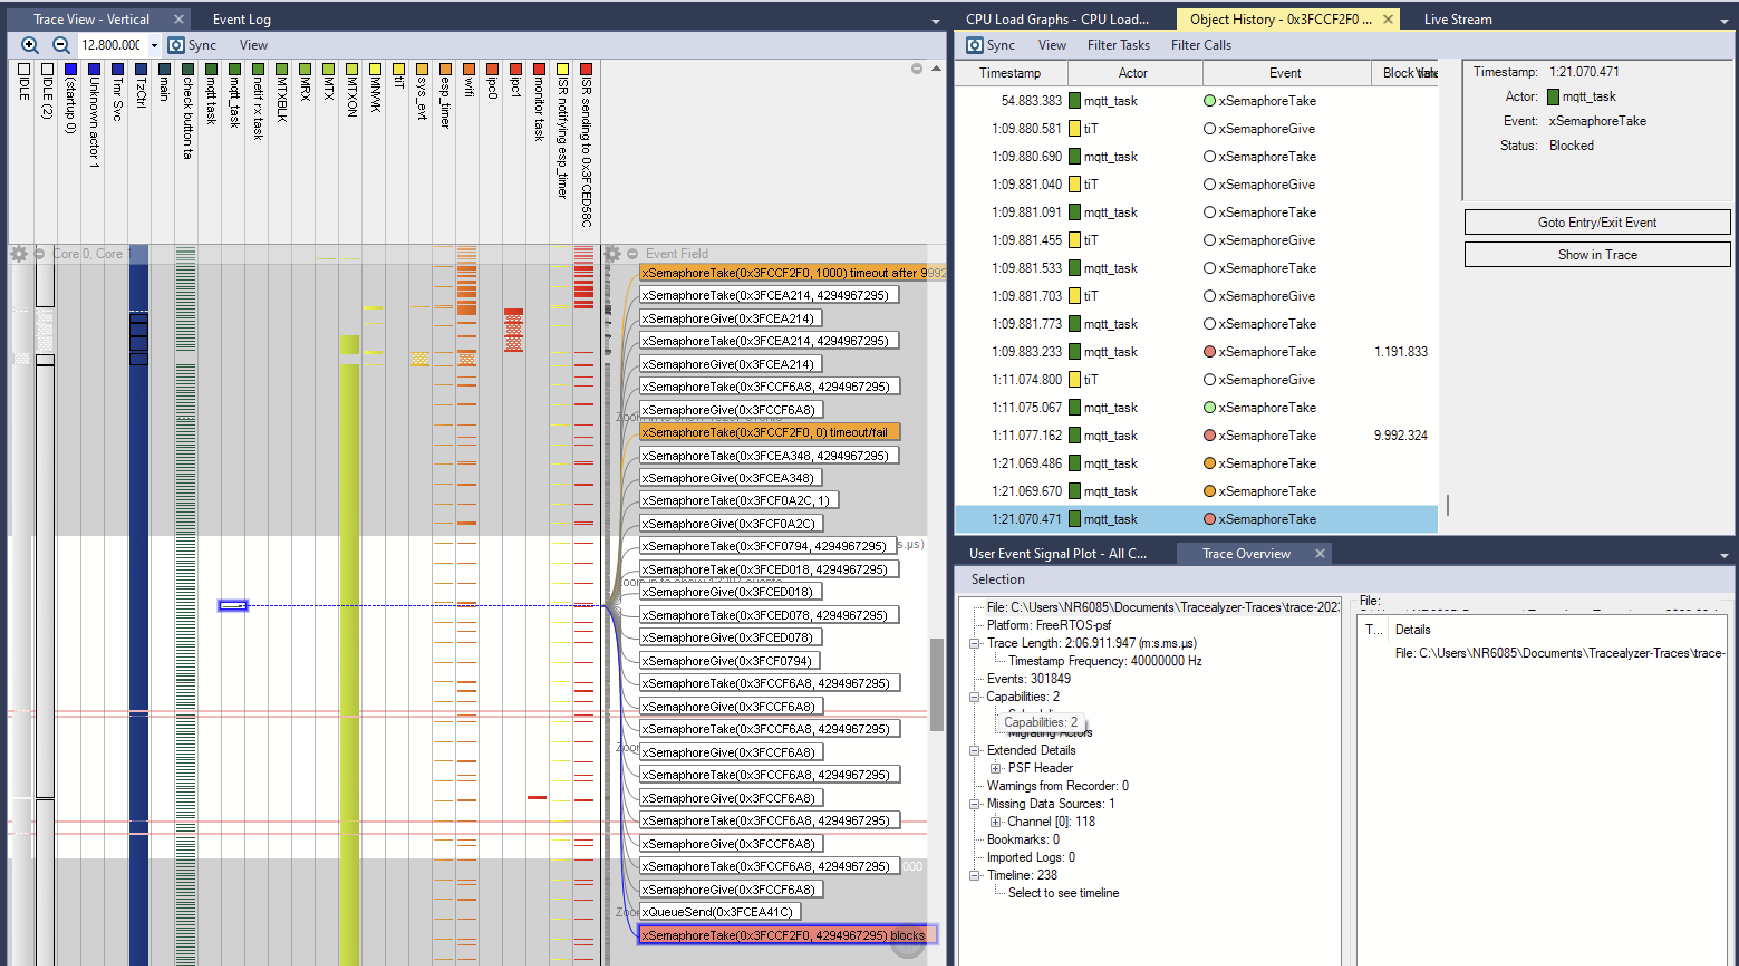Screen dimensions: 1739x966
Task: Collapse the Trace Length tree node
Action: tap(974, 643)
